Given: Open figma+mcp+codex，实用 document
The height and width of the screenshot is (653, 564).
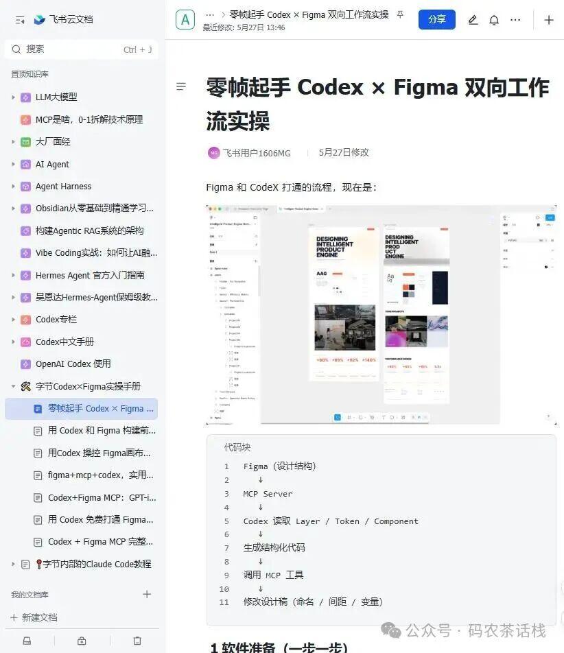Looking at the screenshot, I should (x=100, y=475).
